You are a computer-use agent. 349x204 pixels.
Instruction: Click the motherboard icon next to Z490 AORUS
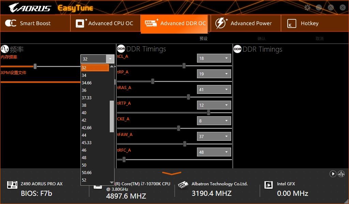coord(12,185)
